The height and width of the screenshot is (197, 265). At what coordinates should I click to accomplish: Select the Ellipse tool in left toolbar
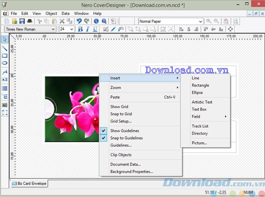pos(5,63)
